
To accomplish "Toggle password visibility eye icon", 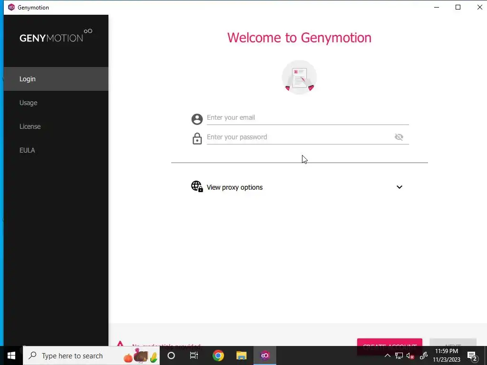I will click(x=399, y=137).
